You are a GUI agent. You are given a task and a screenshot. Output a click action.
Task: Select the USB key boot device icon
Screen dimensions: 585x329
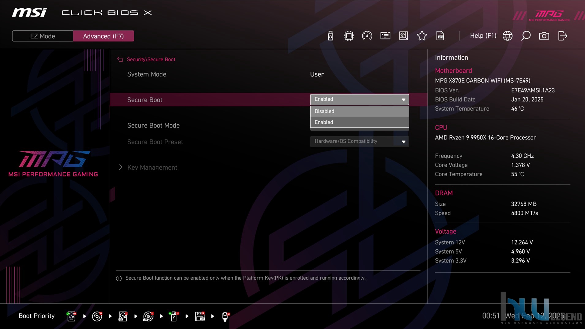tap(174, 316)
